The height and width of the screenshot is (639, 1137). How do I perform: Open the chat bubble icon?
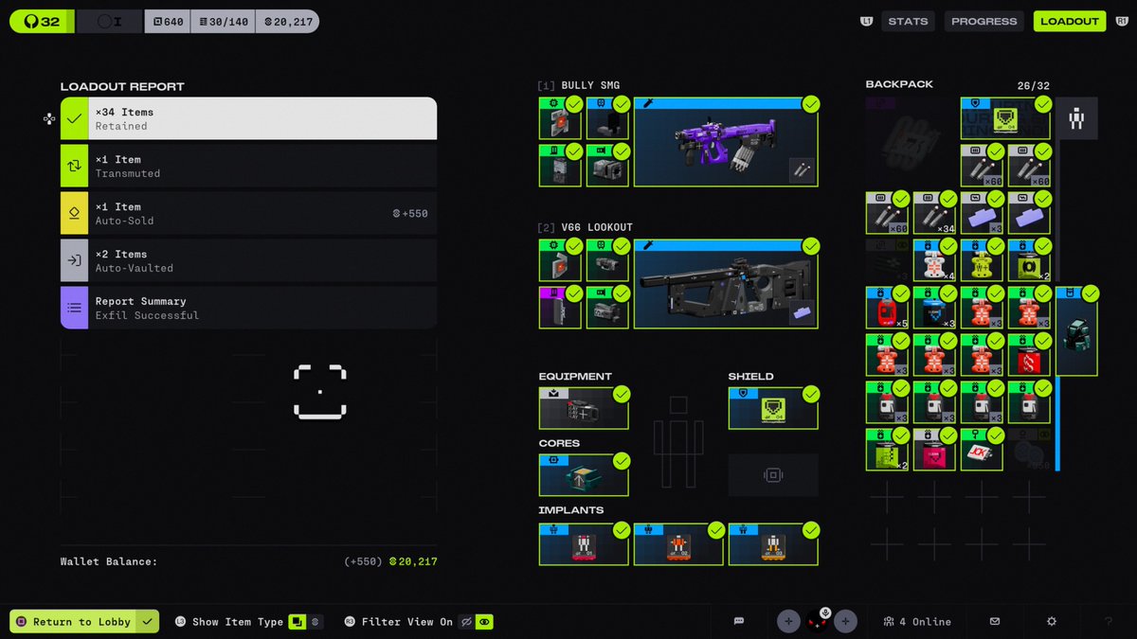(739, 622)
